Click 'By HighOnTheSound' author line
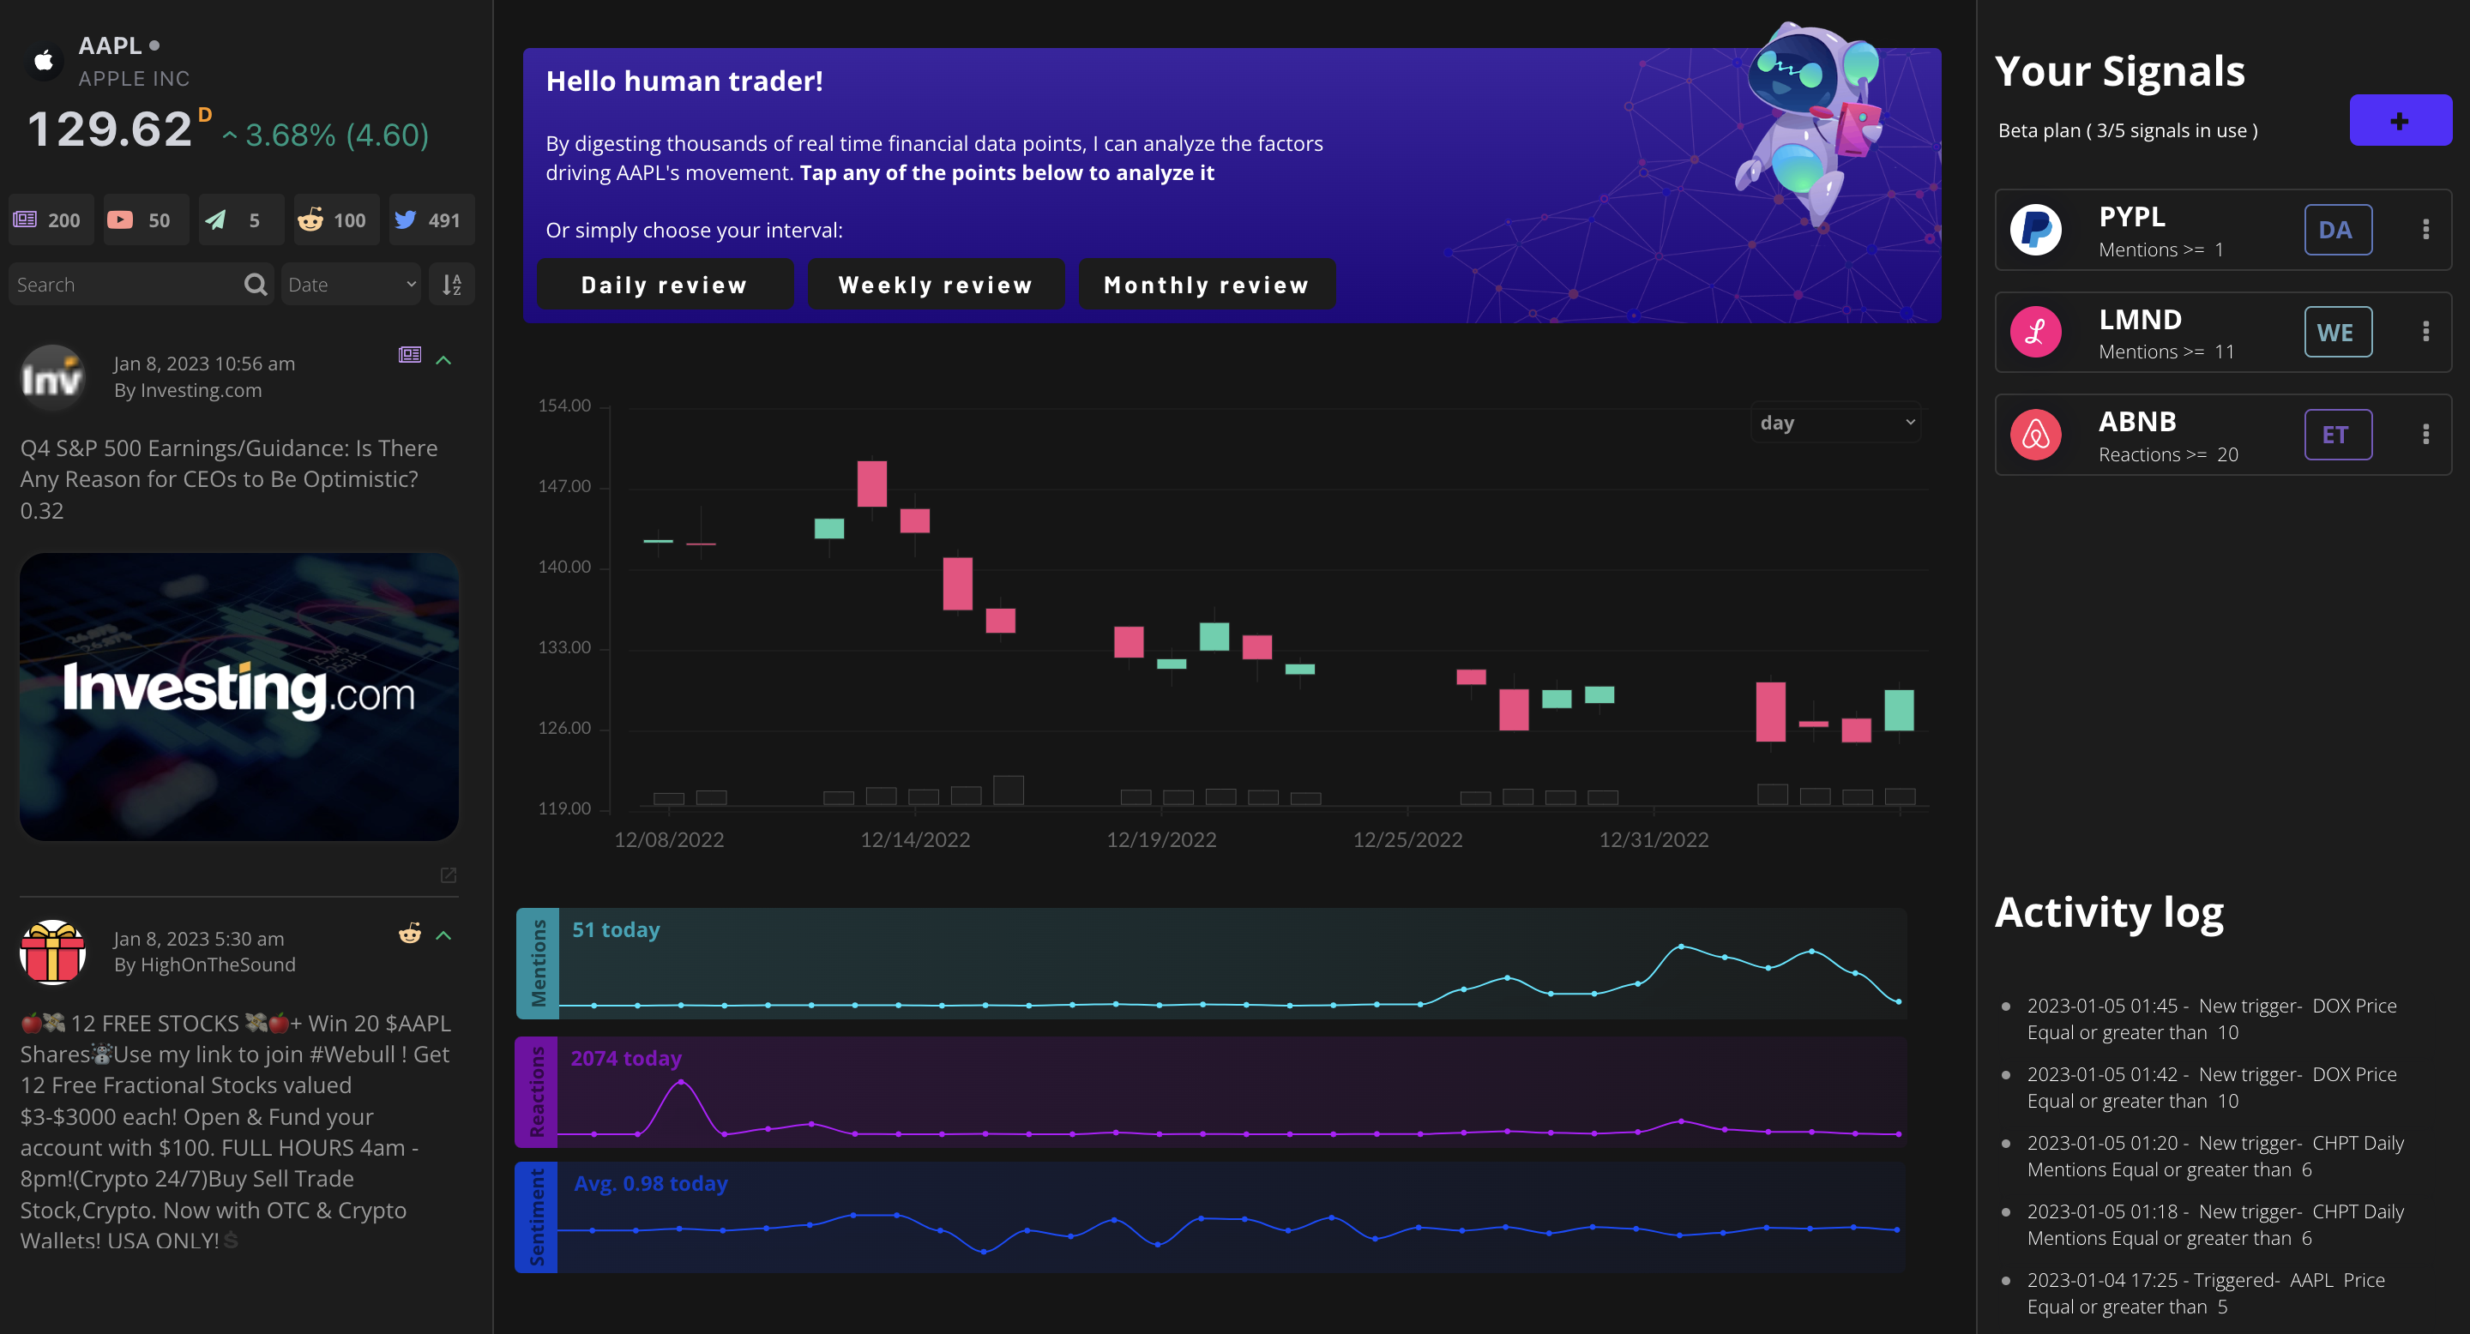This screenshot has width=2470, height=1334. tap(204, 965)
